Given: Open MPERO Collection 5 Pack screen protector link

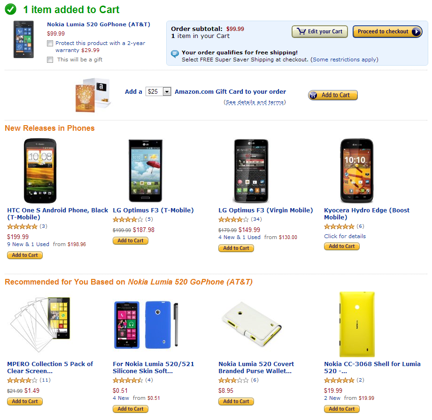Looking at the screenshot, I should click(50, 367).
